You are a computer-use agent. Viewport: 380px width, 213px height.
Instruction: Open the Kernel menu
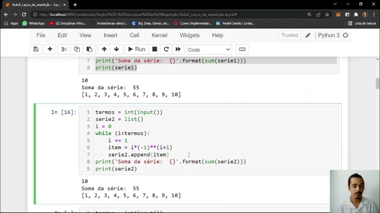159,35
